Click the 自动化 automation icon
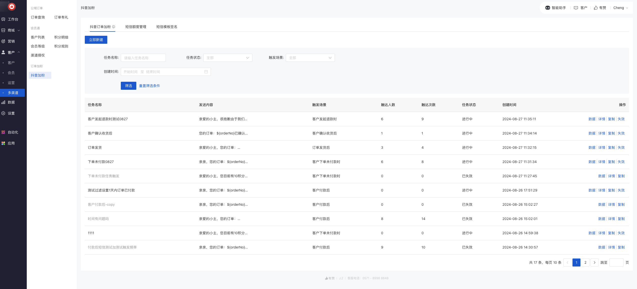This screenshot has height=289, width=637. (x=3, y=132)
